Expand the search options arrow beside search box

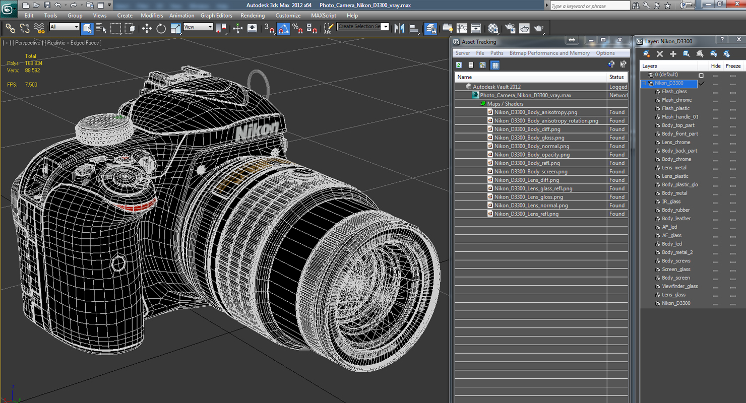(x=547, y=5)
